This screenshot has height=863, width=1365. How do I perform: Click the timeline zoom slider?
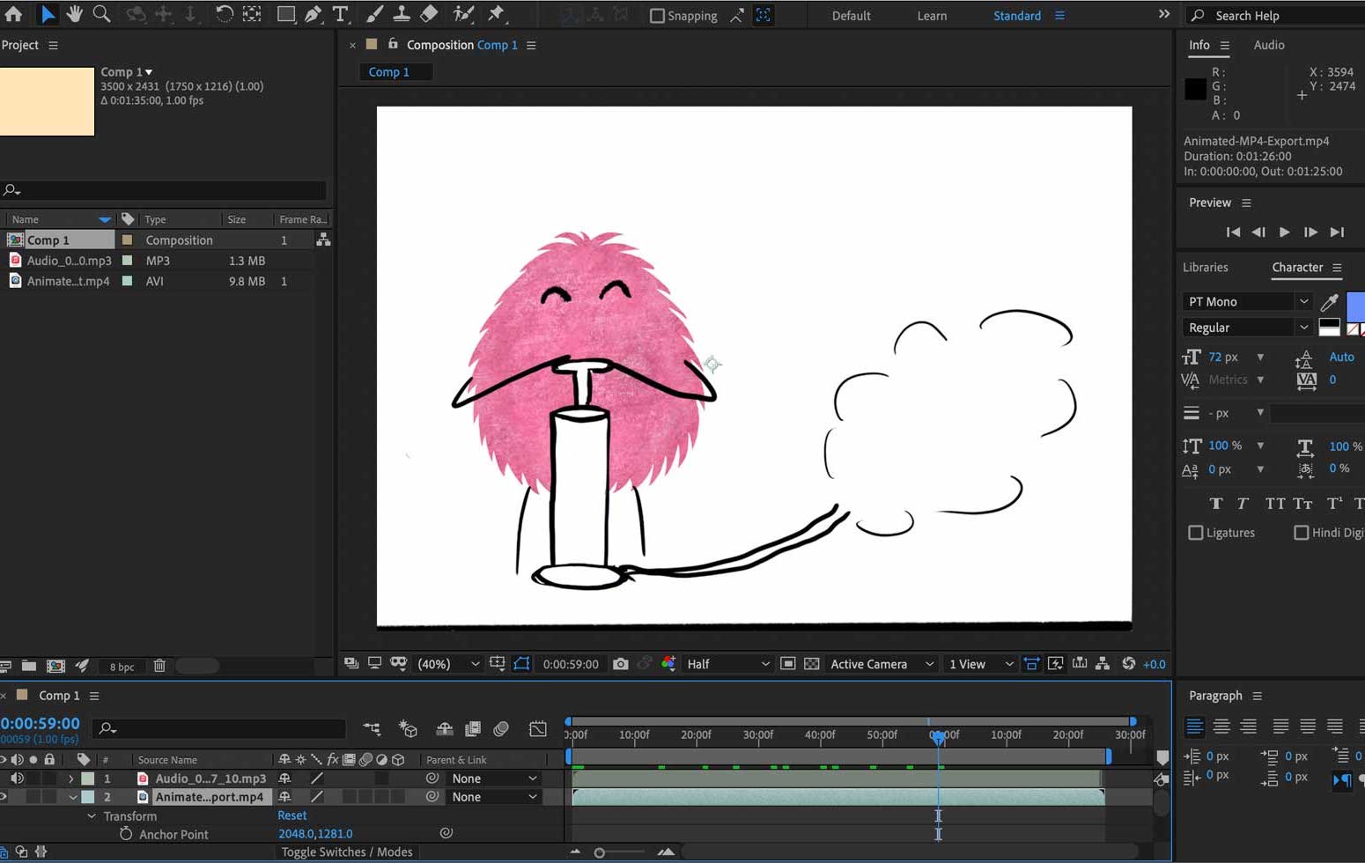tap(600, 852)
